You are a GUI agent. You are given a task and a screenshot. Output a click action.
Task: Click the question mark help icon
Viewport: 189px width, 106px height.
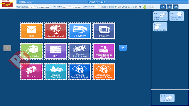[x=163, y=6]
